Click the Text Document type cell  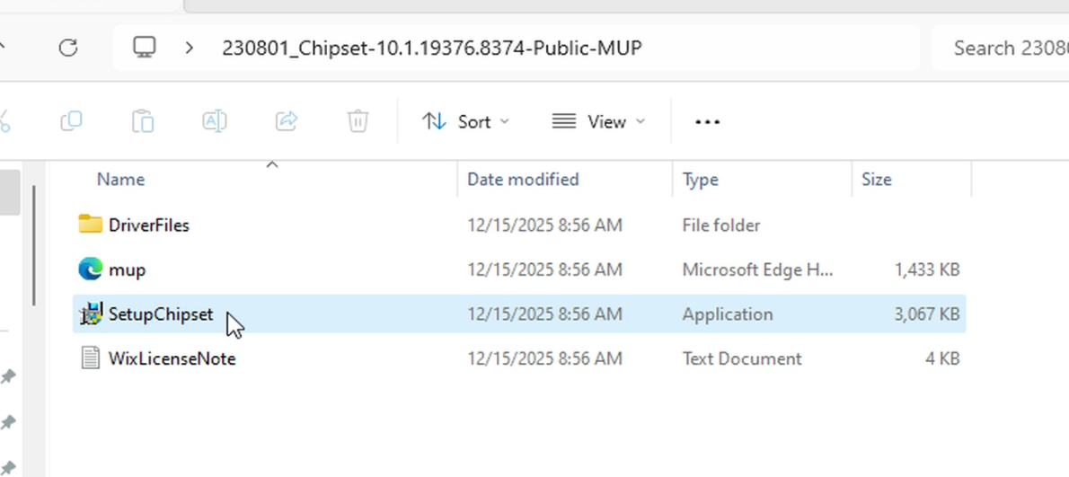coord(742,358)
